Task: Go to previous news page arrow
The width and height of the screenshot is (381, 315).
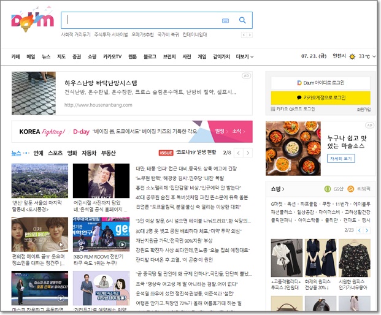Action: [239, 153]
